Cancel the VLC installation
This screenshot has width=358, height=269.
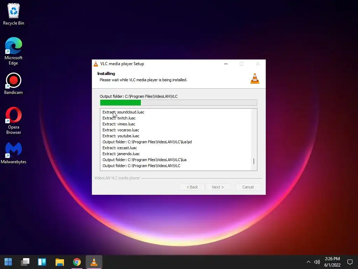[x=248, y=187]
